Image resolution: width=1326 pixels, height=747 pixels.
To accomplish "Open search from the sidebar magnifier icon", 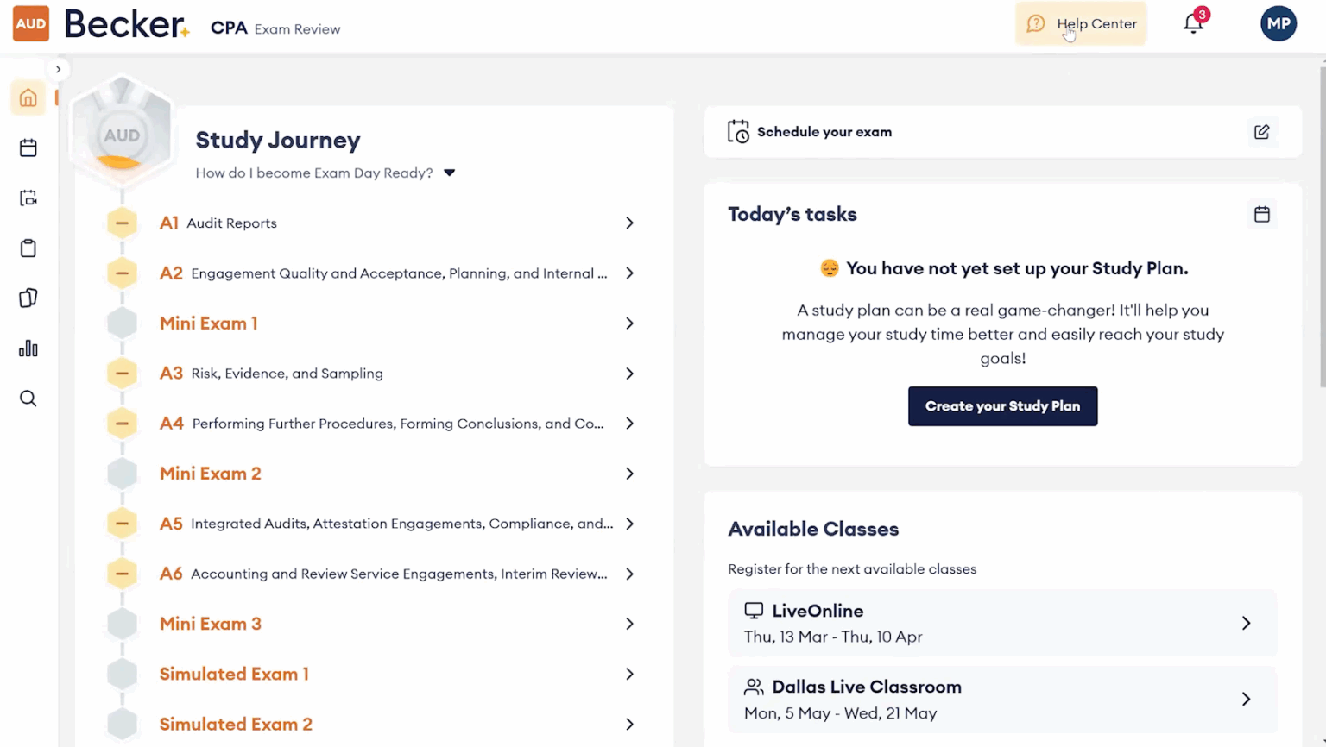I will (28, 398).
